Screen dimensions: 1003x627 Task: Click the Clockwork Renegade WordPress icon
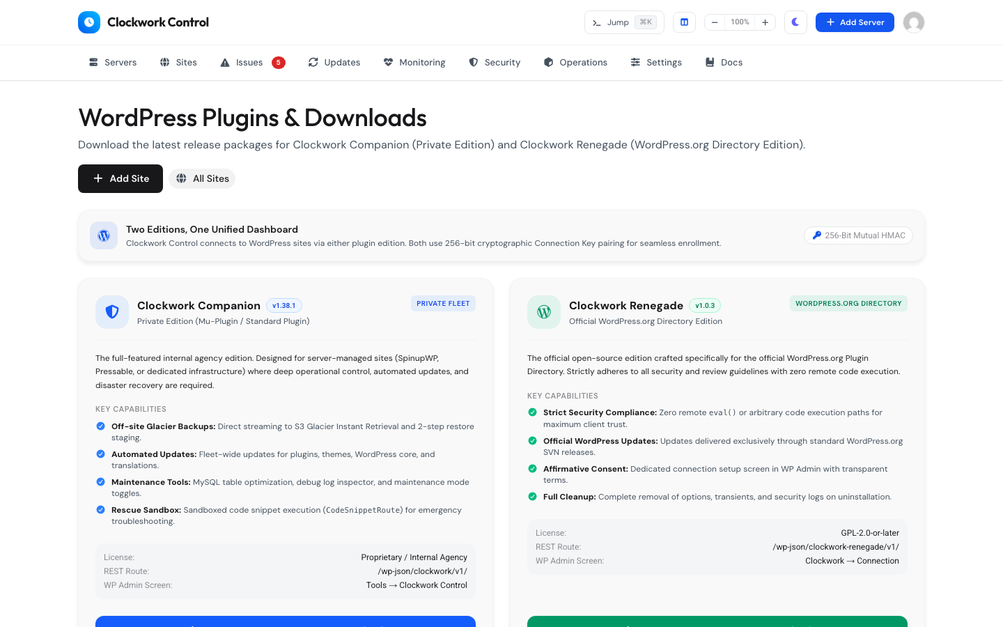544,312
